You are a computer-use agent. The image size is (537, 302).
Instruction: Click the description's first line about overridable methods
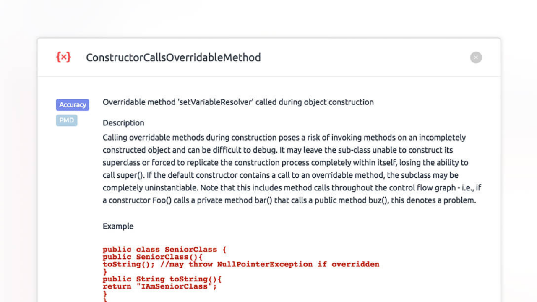[284, 138]
